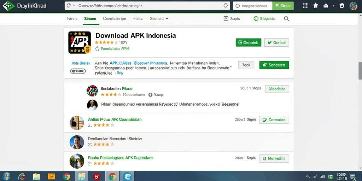Click the Cornedan button
The image size is (362, 181).
point(274,120)
